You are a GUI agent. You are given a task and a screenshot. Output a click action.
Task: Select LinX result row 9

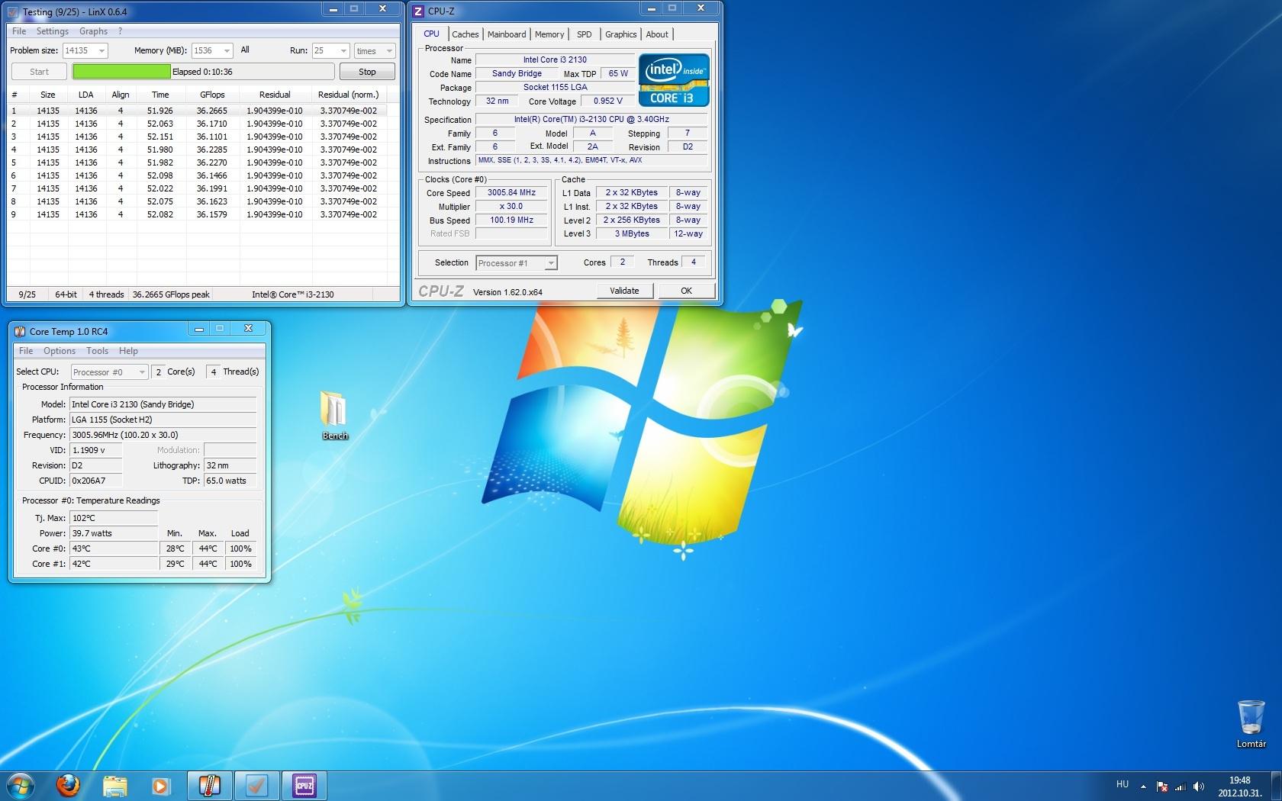[198, 214]
